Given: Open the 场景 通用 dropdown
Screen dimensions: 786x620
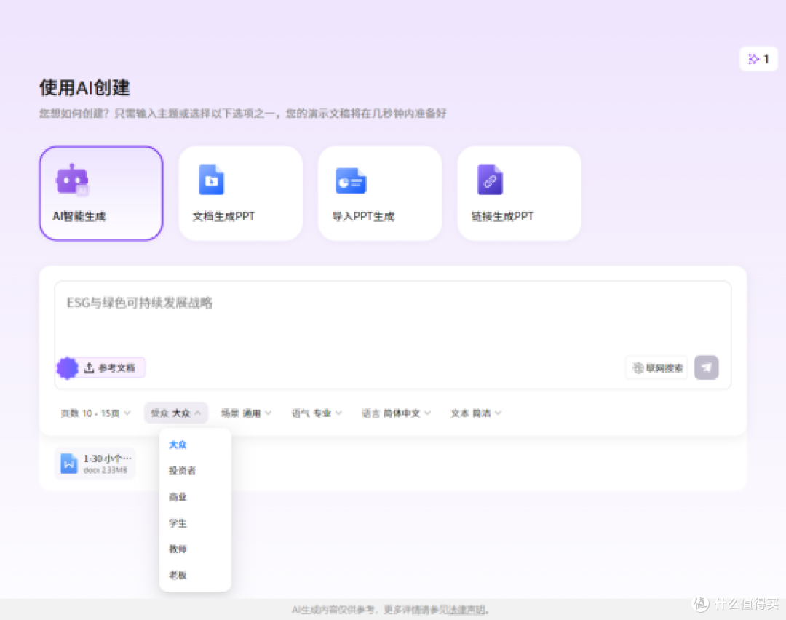Looking at the screenshot, I should [x=246, y=413].
